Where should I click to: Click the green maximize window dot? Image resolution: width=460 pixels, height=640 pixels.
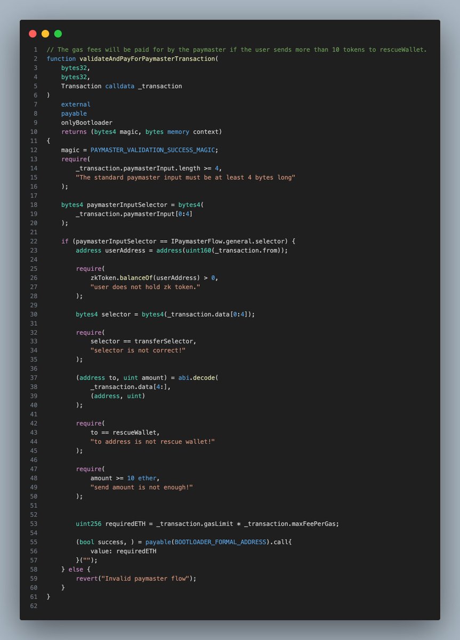(58, 34)
